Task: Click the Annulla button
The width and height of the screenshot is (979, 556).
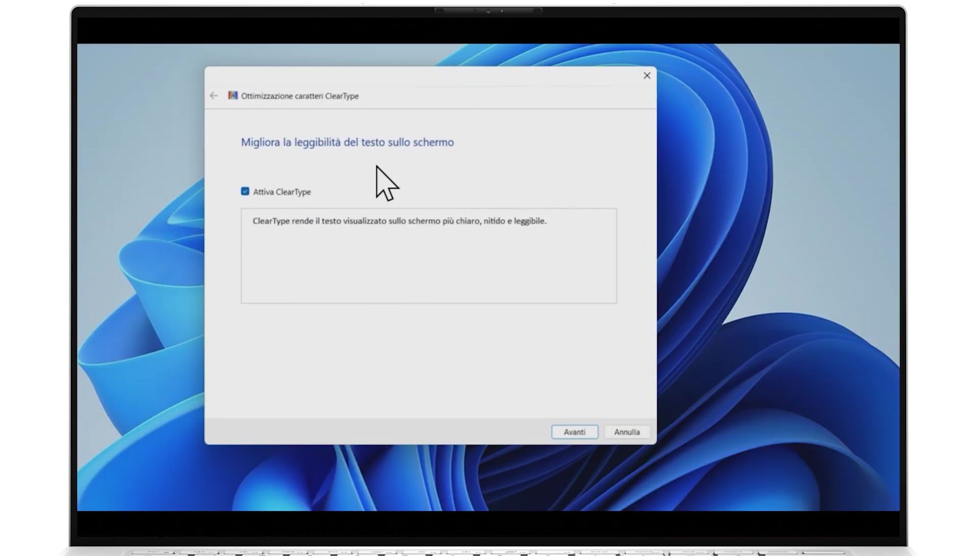Action: pos(627,432)
